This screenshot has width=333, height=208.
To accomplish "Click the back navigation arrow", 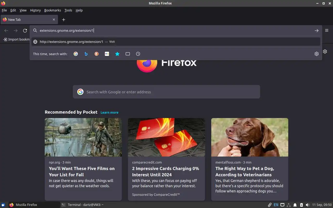I will [x=6, y=30].
